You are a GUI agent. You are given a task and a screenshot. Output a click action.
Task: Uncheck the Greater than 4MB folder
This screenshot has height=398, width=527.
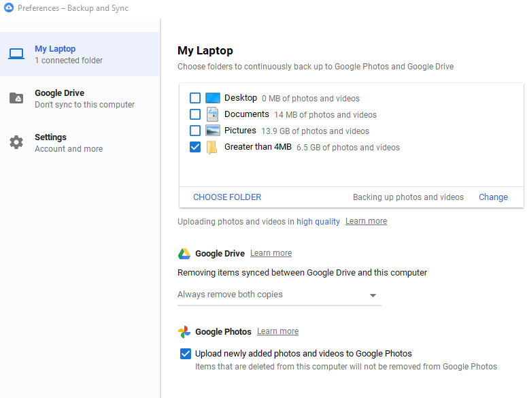pyautogui.click(x=195, y=147)
